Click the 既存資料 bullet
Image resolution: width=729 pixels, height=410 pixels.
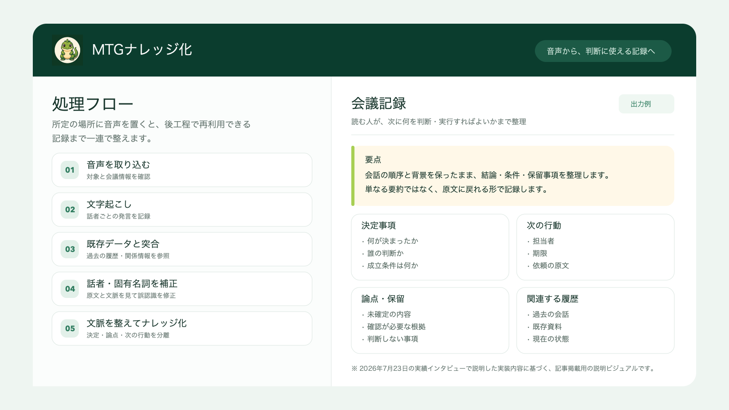coord(544,327)
